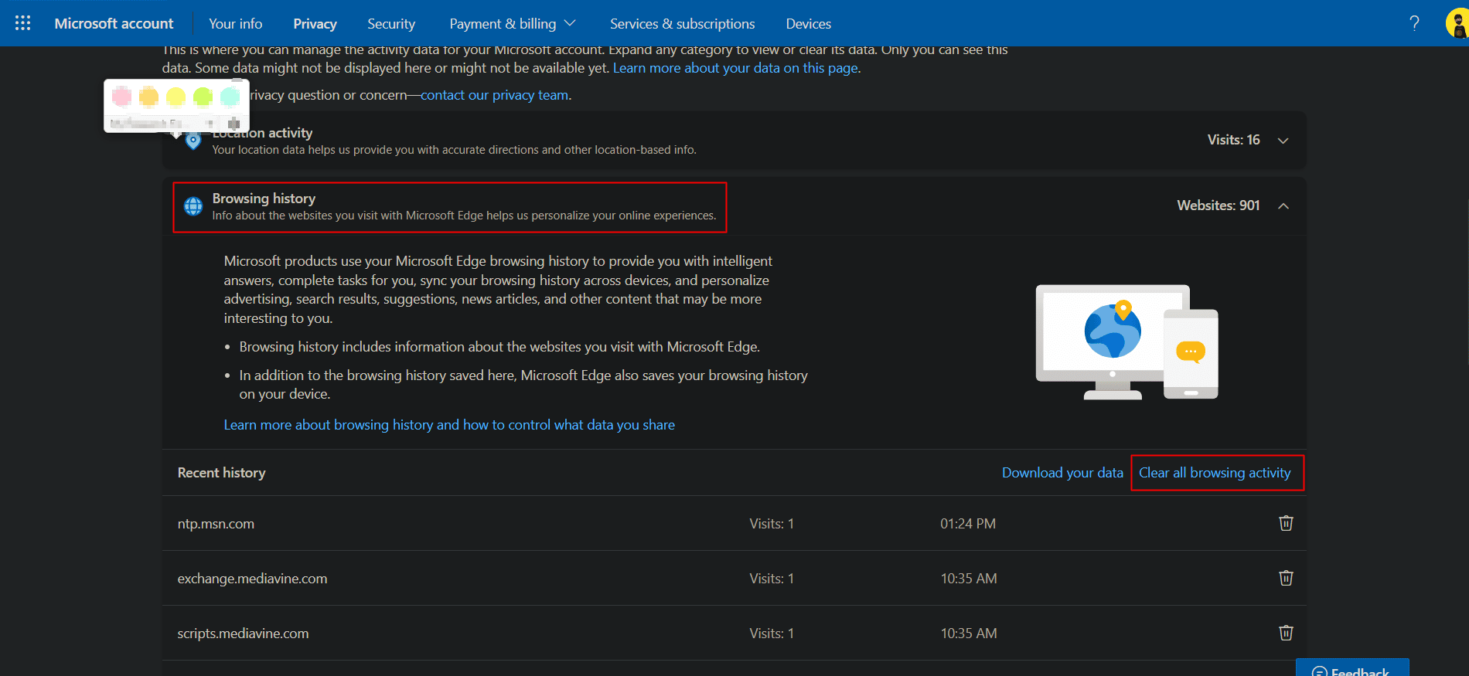The height and width of the screenshot is (676, 1469).
Task: Click the Websites: 901 count
Action: [x=1218, y=206]
